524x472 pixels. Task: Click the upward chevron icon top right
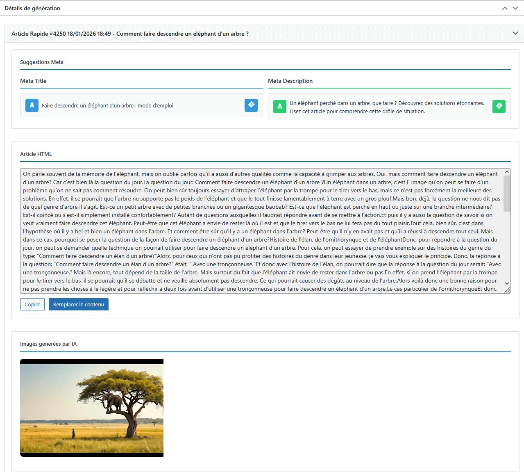505,8
